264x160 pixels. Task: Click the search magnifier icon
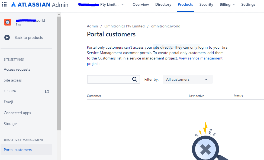[134, 79]
